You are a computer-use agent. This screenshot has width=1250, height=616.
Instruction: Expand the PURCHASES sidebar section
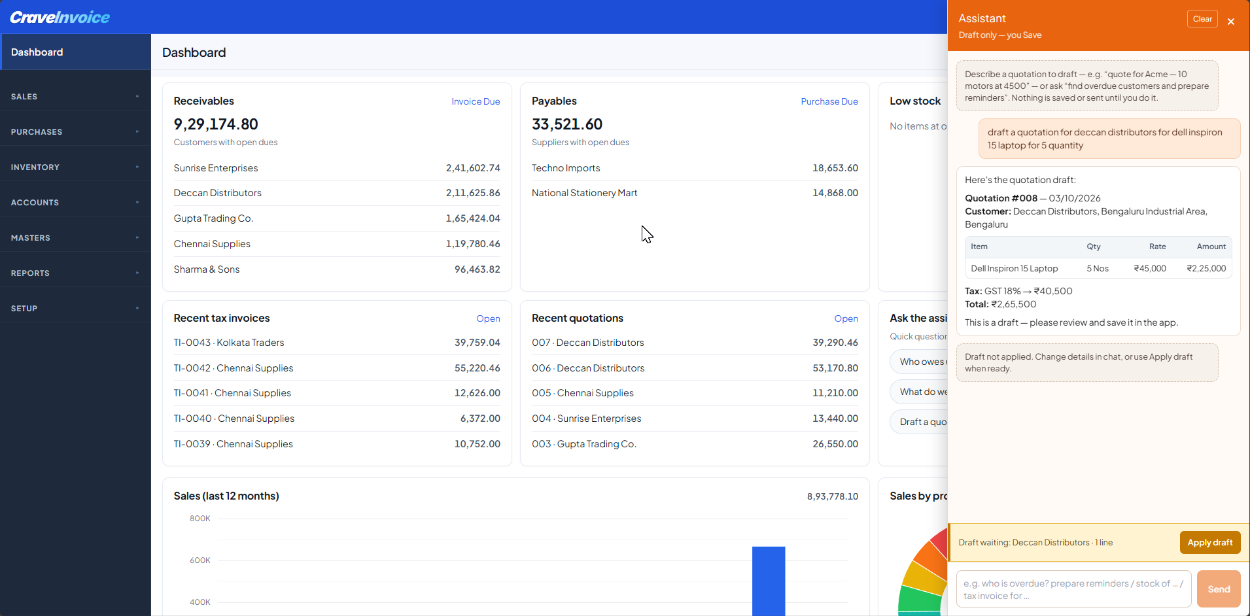click(75, 131)
